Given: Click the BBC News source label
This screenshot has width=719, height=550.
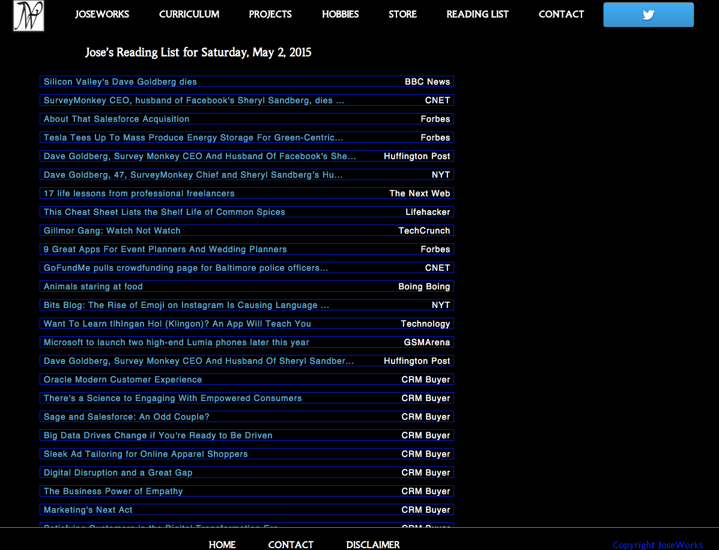Looking at the screenshot, I should (427, 82).
